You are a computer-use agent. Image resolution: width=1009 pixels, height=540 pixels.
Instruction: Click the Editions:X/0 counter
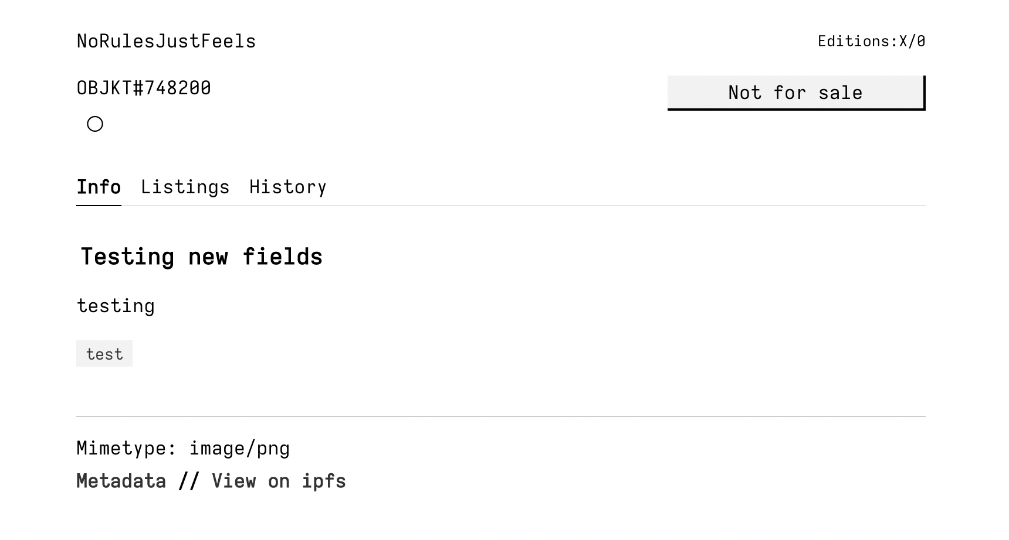click(871, 40)
